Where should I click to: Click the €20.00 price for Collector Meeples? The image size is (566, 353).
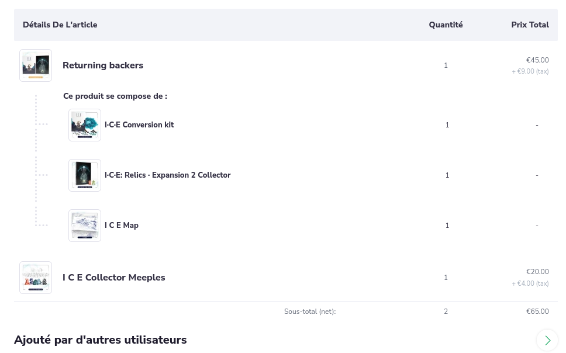[x=537, y=272]
